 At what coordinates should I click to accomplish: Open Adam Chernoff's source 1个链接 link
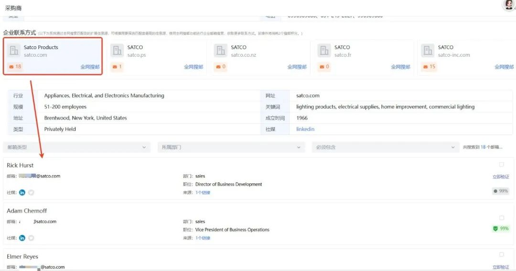click(203, 238)
